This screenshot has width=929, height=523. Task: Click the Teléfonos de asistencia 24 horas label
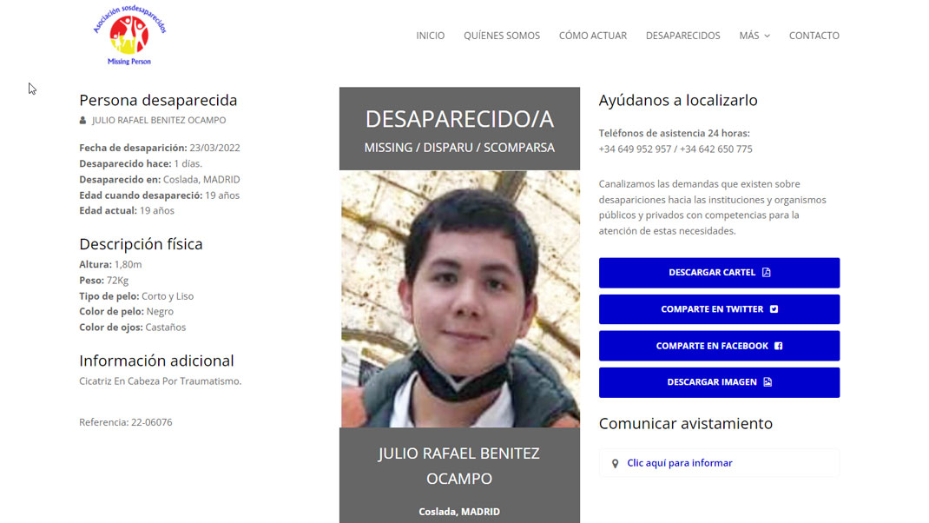click(x=675, y=134)
